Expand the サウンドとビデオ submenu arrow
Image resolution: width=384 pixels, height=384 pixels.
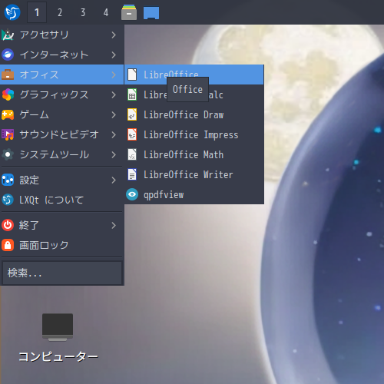tap(114, 134)
